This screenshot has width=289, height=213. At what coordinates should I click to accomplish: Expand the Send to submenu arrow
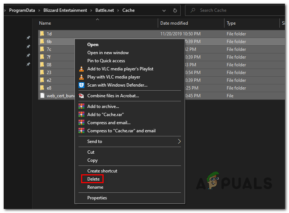(179, 142)
